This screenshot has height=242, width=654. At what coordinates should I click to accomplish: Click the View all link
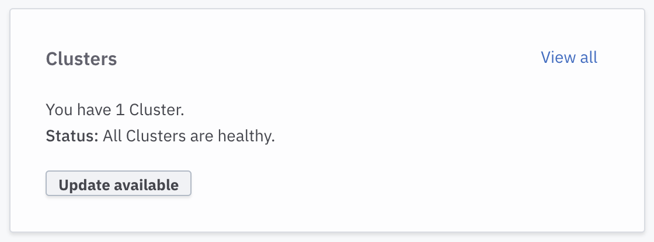coord(569,58)
